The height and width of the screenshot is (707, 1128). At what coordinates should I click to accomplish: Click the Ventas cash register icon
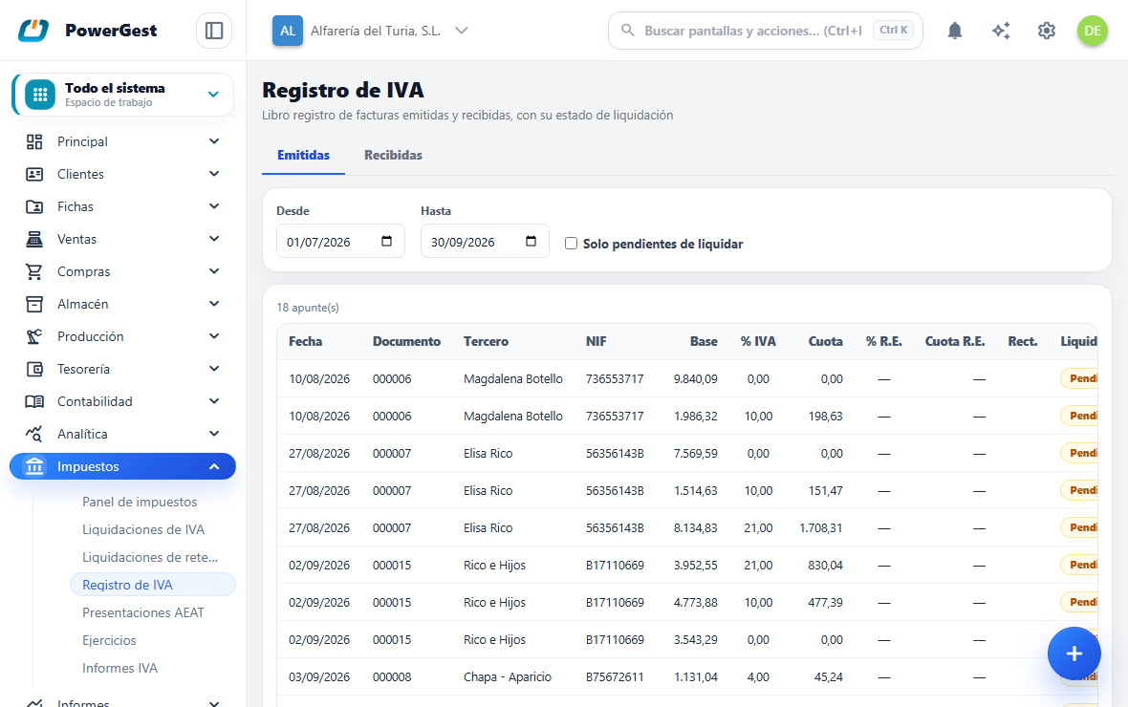point(33,239)
